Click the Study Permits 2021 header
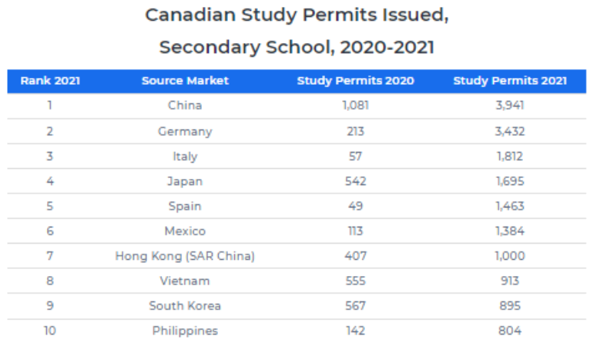 pos(510,81)
